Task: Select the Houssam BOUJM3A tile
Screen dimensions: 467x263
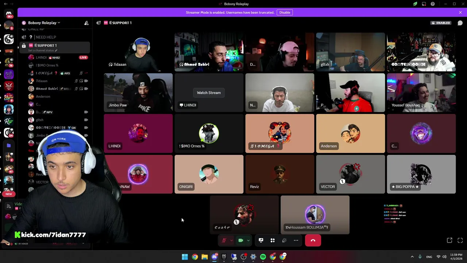Action: tap(315, 215)
